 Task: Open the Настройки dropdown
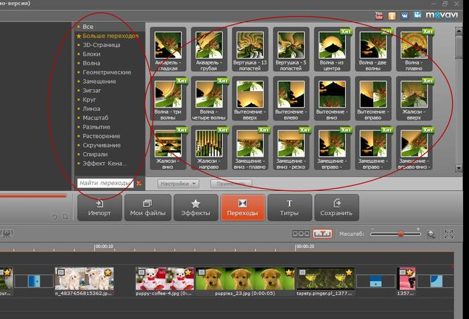[x=179, y=183]
